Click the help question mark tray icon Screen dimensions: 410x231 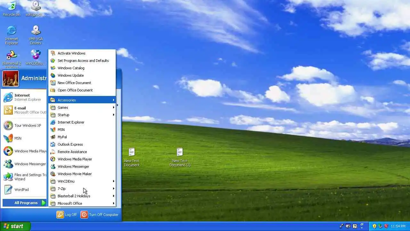pos(355,226)
